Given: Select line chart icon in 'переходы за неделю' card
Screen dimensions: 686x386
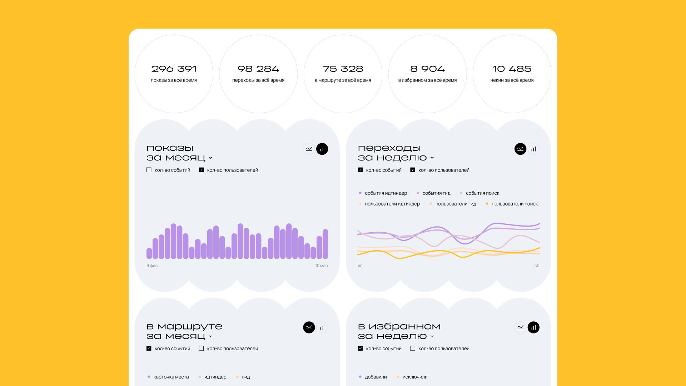Looking at the screenshot, I should point(520,149).
